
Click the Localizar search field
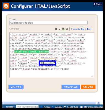27,107
